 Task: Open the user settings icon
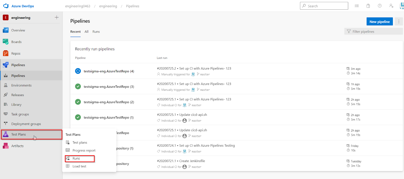(391, 6)
